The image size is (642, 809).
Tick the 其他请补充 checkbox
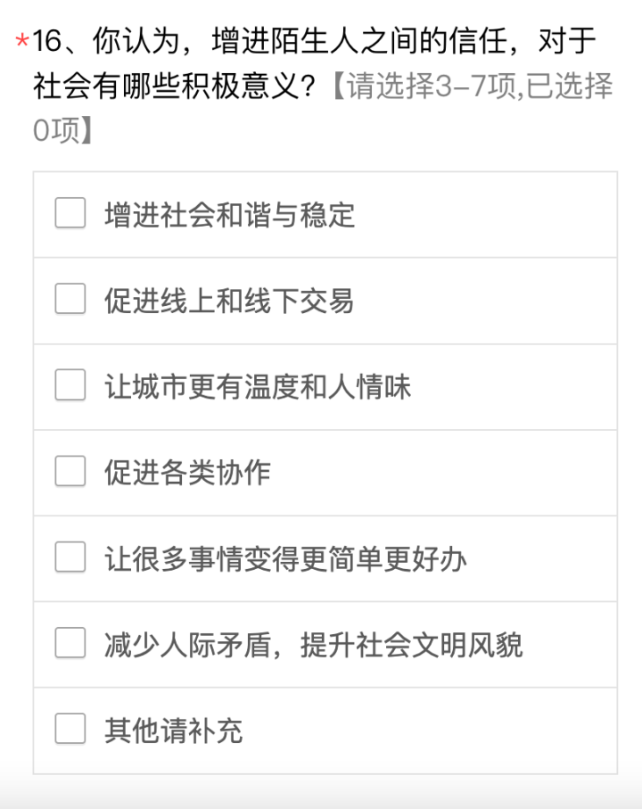tap(70, 730)
